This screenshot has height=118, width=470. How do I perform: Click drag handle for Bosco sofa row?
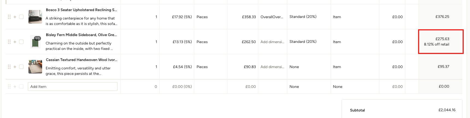(x=9, y=17)
